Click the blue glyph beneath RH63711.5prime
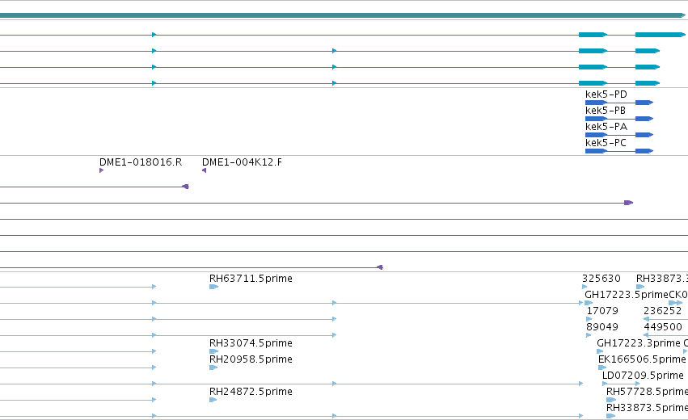This screenshot has width=688, height=420. click(x=213, y=287)
